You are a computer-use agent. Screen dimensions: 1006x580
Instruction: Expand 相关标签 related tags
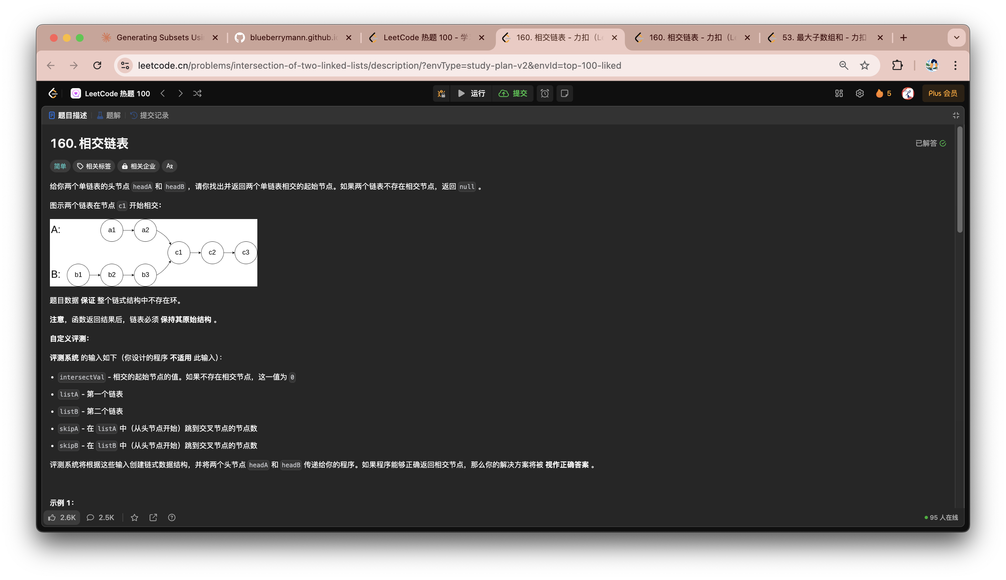[x=94, y=166]
